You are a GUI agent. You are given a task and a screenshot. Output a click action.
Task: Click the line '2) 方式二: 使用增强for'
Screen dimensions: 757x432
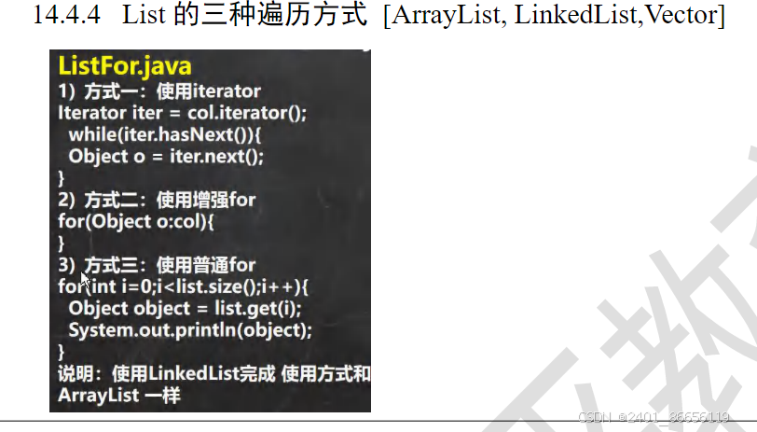click(157, 200)
